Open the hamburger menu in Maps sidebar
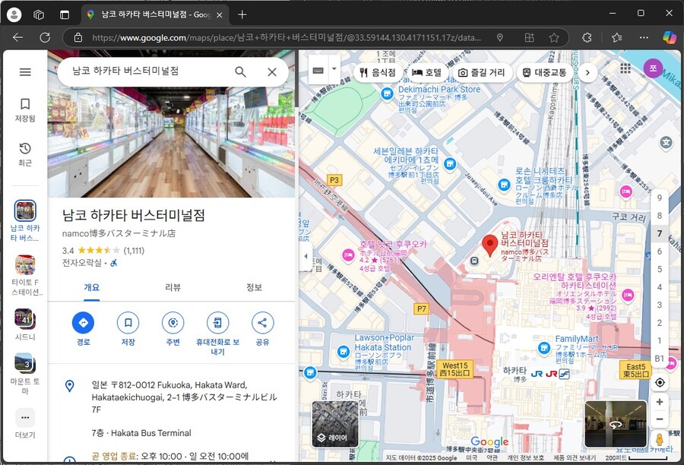This screenshot has height=465, width=684. (x=25, y=72)
